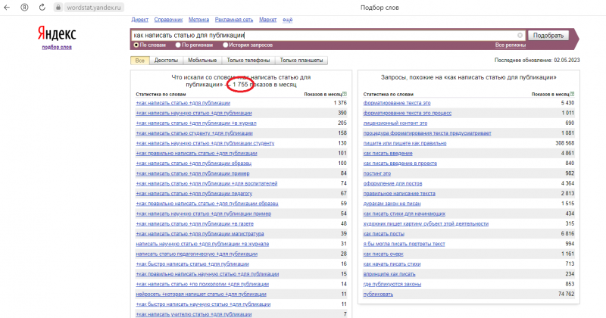Open query как написать статью студенту

pyautogui.click(x=194, y=133)
